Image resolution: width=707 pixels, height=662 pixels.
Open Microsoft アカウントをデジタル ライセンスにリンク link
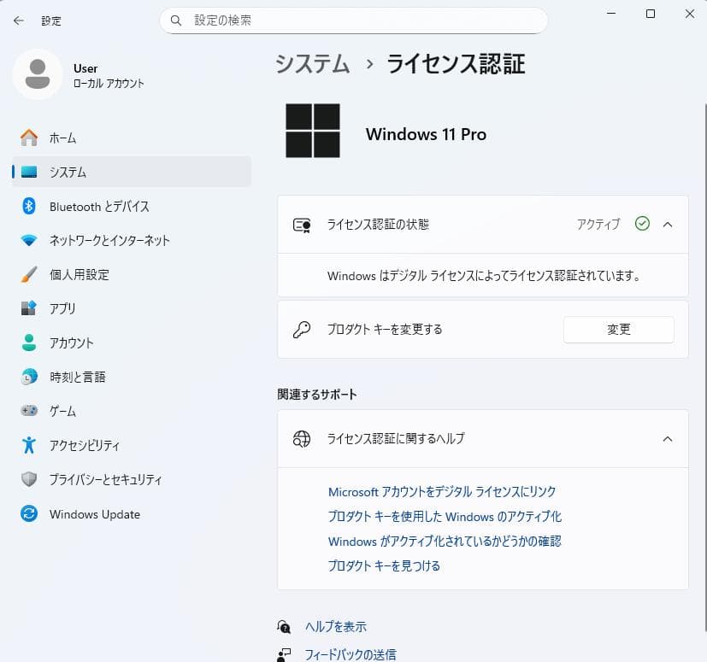pyautogui.click(x=442, y=492)
